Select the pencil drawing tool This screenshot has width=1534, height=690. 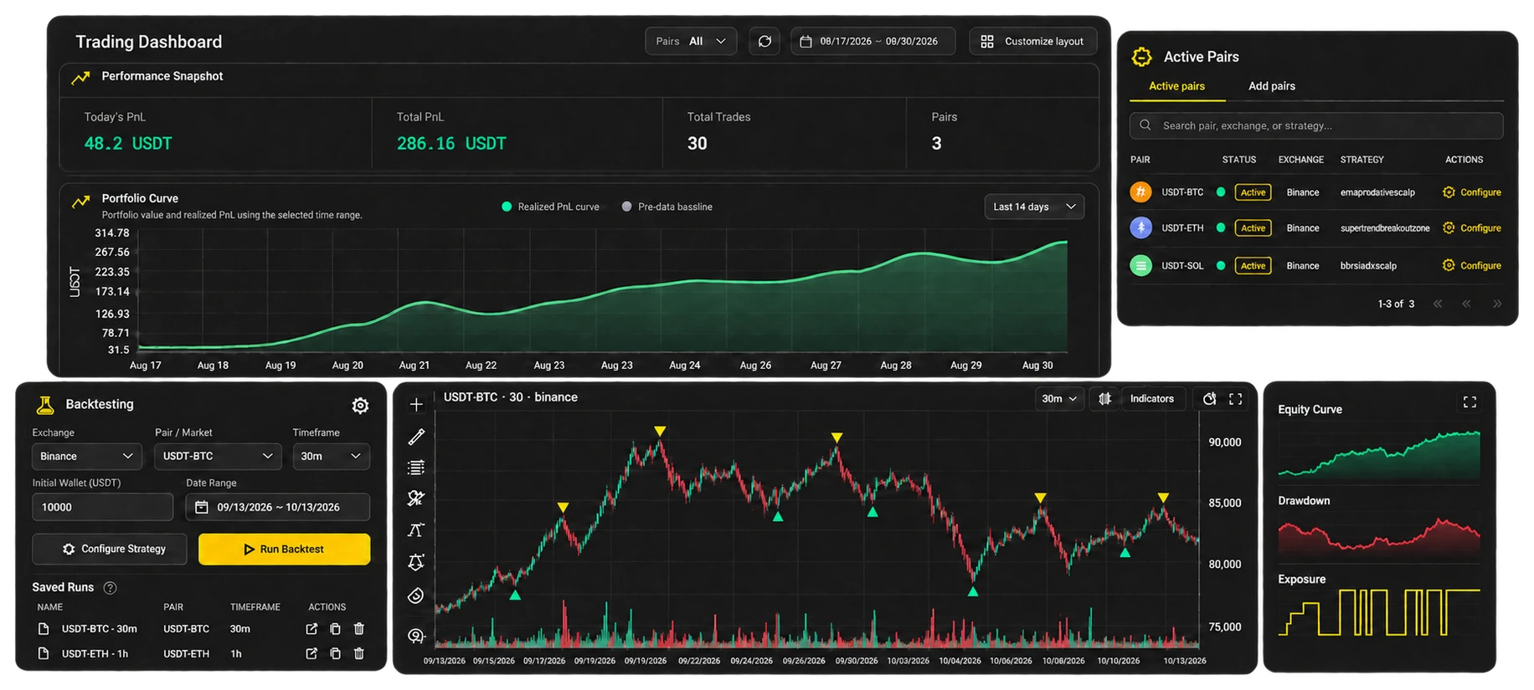[x=416, y=437]
